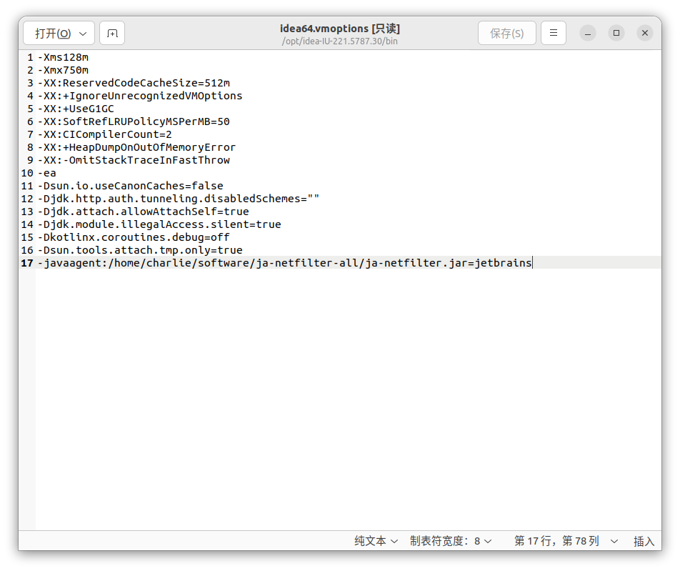Click the idea64.vmoptions title in header bar
Screen dimensions: 680x571
339,29
